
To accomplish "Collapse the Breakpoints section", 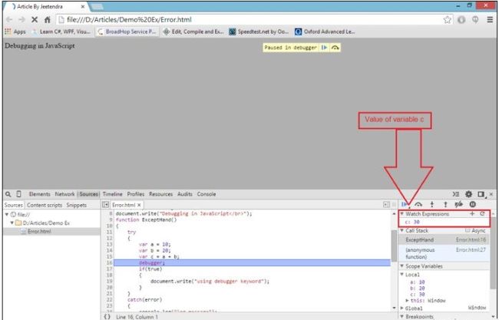I will [402, 317].
